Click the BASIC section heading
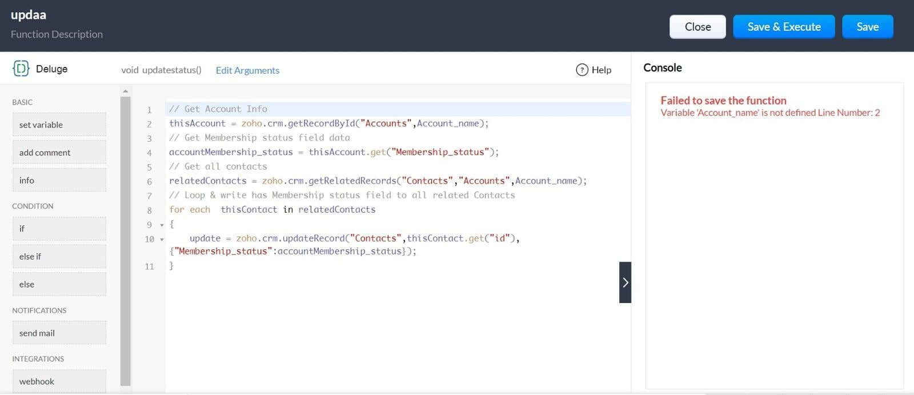914x395 pixels. (x=22, y=102)
